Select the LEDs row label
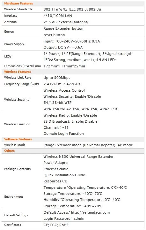Viewport: 146px width, 230px height. click(x=8, y=57)
